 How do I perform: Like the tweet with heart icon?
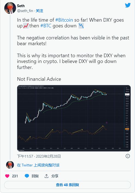(x=7, y=176)
